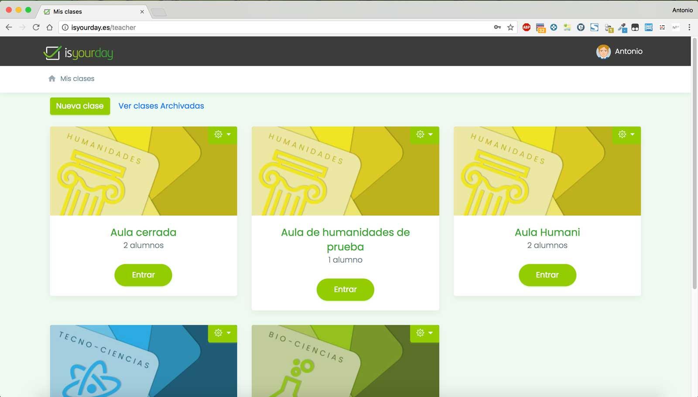
Task: Open the home breadcrumb icon
Action: tap(52, 78)
